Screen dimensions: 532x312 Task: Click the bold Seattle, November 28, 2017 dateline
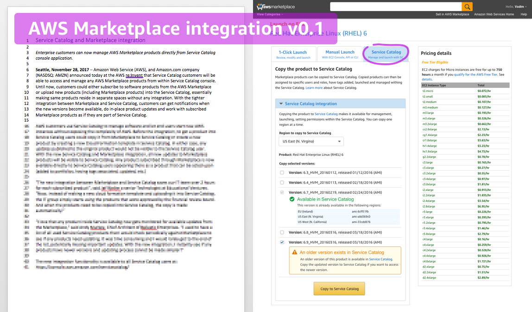[x=62, y=70]
